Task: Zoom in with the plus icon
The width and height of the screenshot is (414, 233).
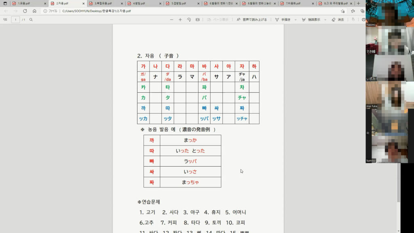Action: click(x=180, y=19)
